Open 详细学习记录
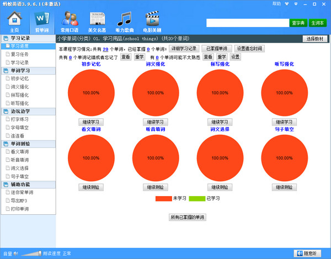The height and width of the screenshot is (259, 331). click(184, 49)
